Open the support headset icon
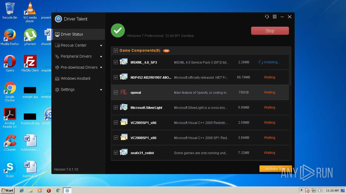The image size is (346, 194). [x=267, y=17]
